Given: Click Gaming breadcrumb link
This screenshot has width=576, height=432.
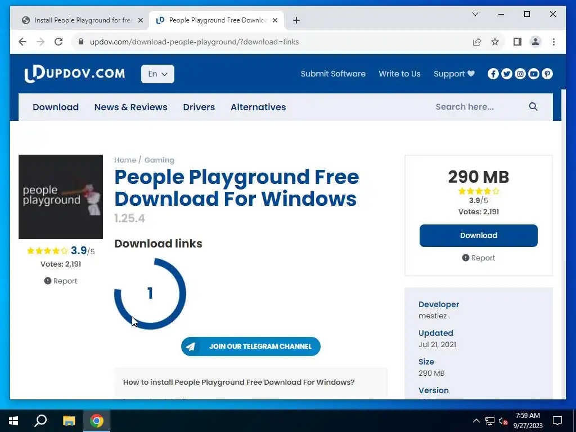Looking at the screenshot, I should (x=159, y=160).
